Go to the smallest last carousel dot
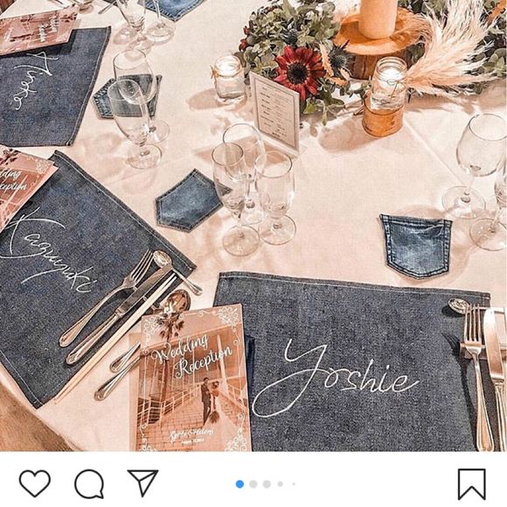 click(x=294, y=484)
